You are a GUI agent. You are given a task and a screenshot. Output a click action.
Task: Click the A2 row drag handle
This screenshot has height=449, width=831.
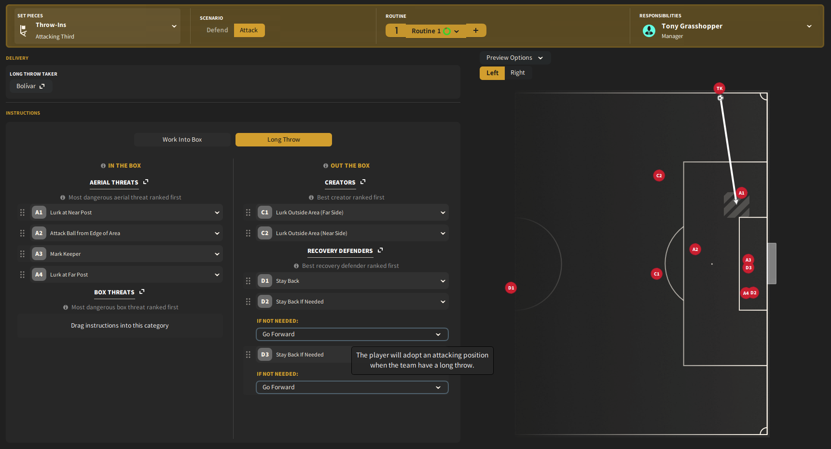[22, 233]
